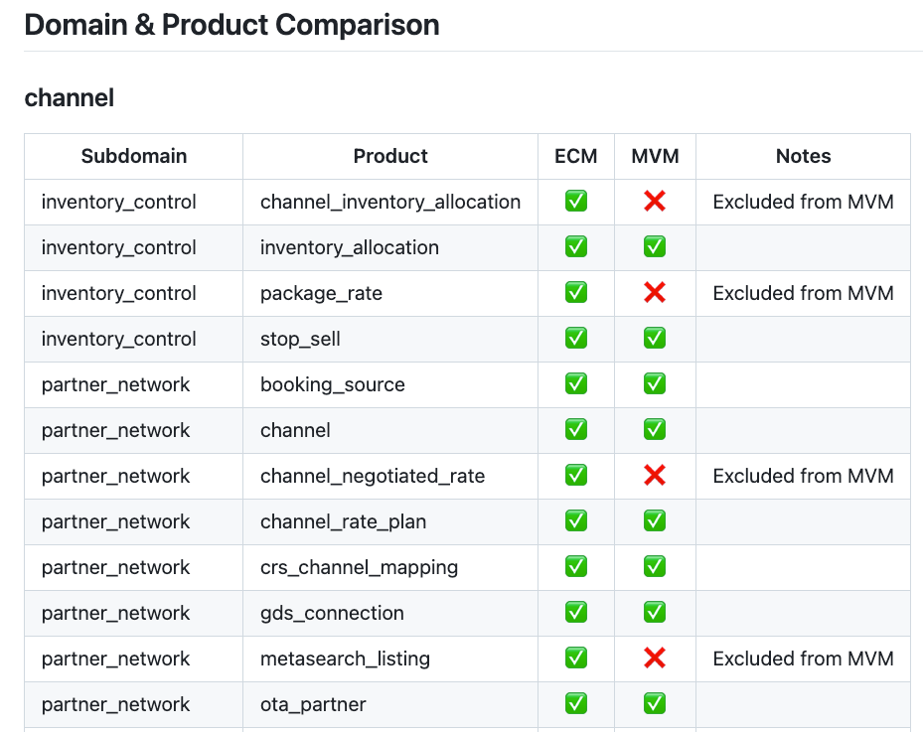Click partner_network subdomain in metasearch_listing row
The height and width of the screenshot is (732, 923).
pos(115,659)
